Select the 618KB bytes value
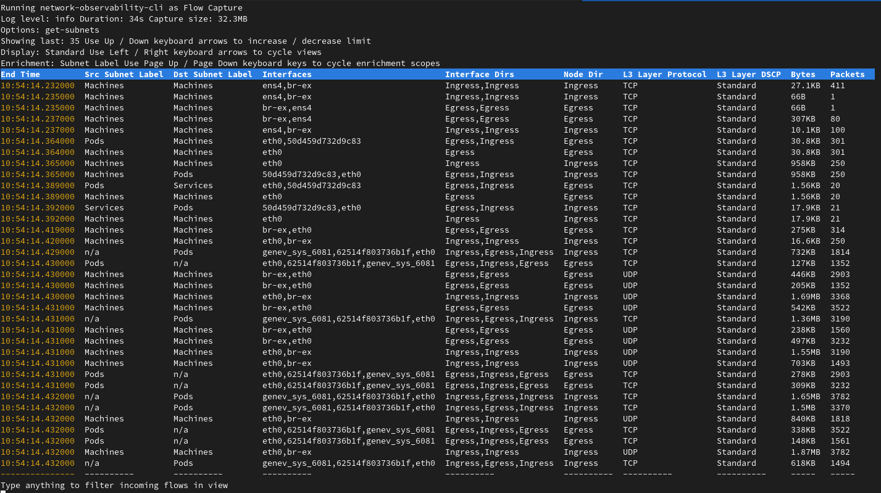The image size is (881, 493). coord(803,463)
